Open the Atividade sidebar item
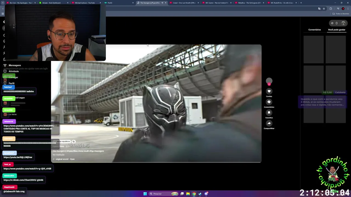This screenshot has width=351, height=197. point(11,71)
